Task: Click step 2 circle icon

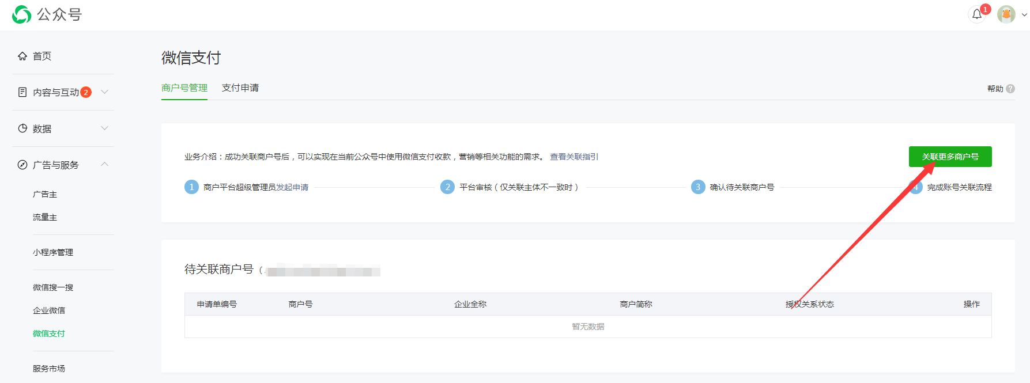Action: 447,187
